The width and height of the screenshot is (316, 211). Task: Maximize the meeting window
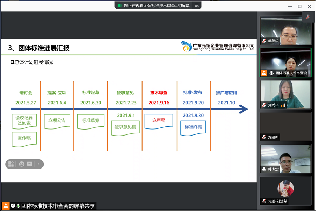point(299,6)
